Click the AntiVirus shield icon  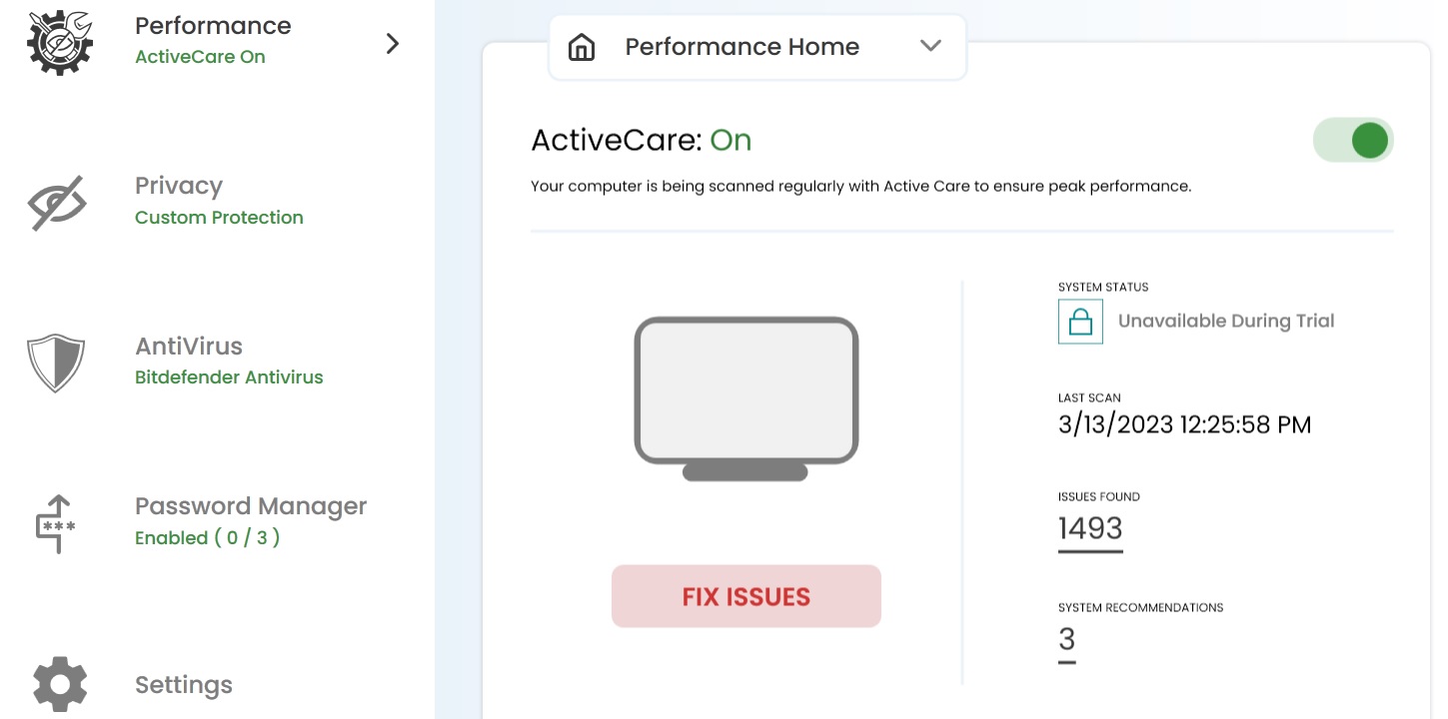click(x=57, y=362)
